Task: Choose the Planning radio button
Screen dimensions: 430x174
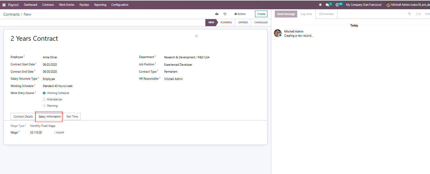Action: pos(44,106)
